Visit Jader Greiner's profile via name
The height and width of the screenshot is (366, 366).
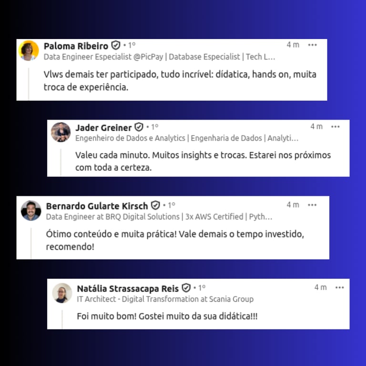[x=103, y=128]
